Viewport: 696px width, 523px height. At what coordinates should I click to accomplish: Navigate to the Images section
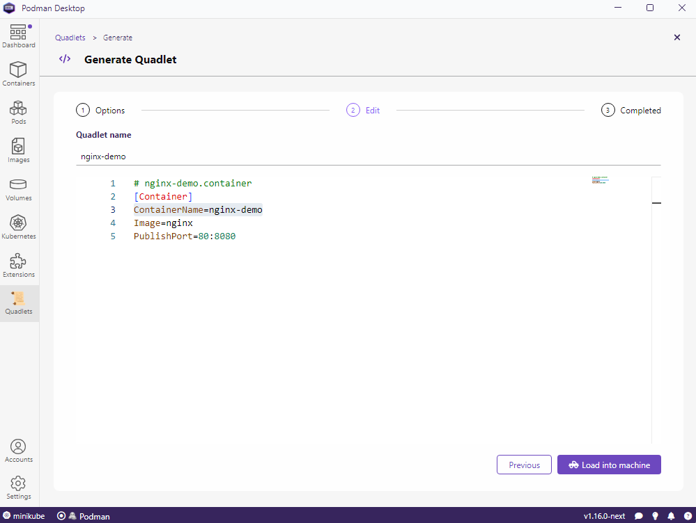pyautogui.click(x=19, y=150)
